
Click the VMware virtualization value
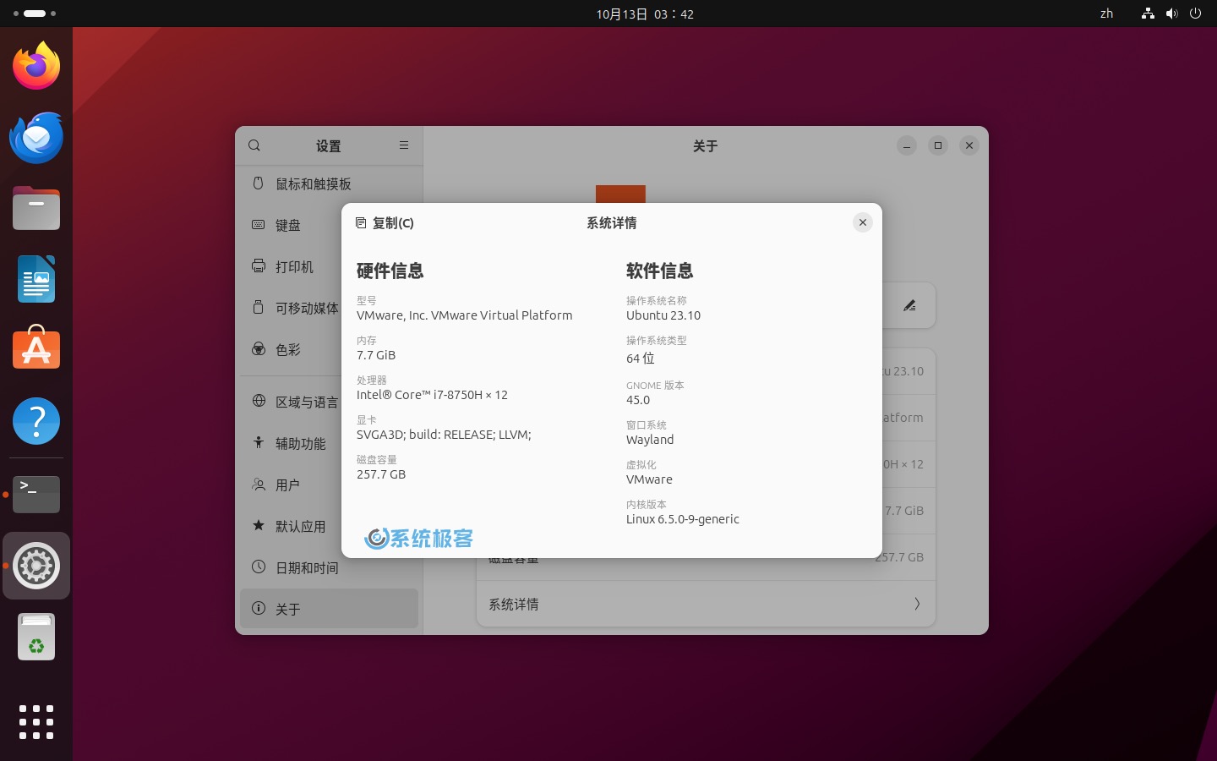click(x=649, y=479)
